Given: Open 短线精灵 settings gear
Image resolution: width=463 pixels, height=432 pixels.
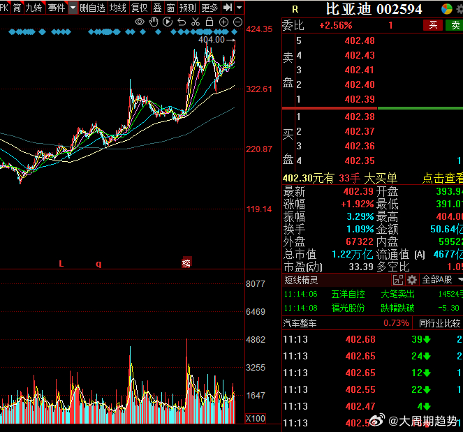Looking at the screenshot, I should tap(412, 280).
